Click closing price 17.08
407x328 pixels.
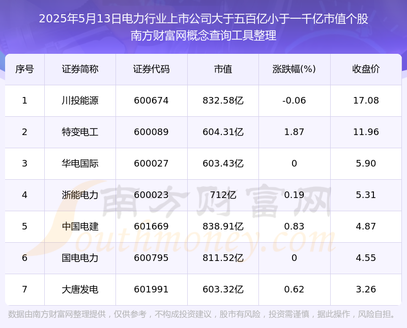366,101
